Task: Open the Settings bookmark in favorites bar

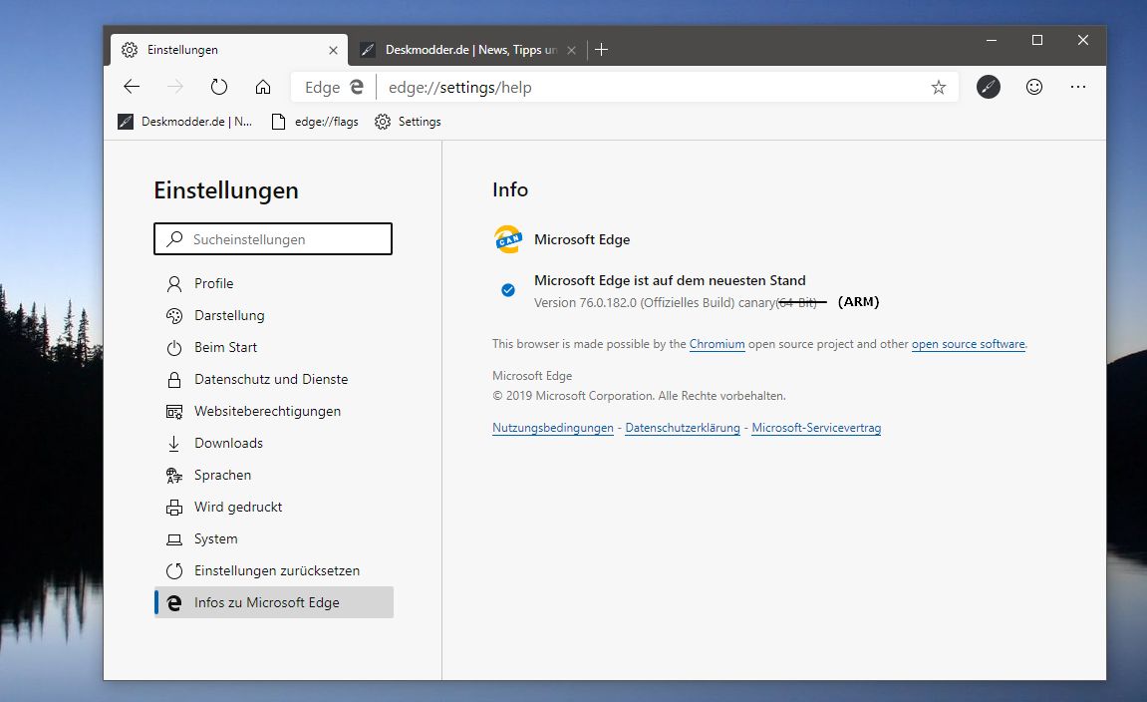Action: [x=409, y=122]
